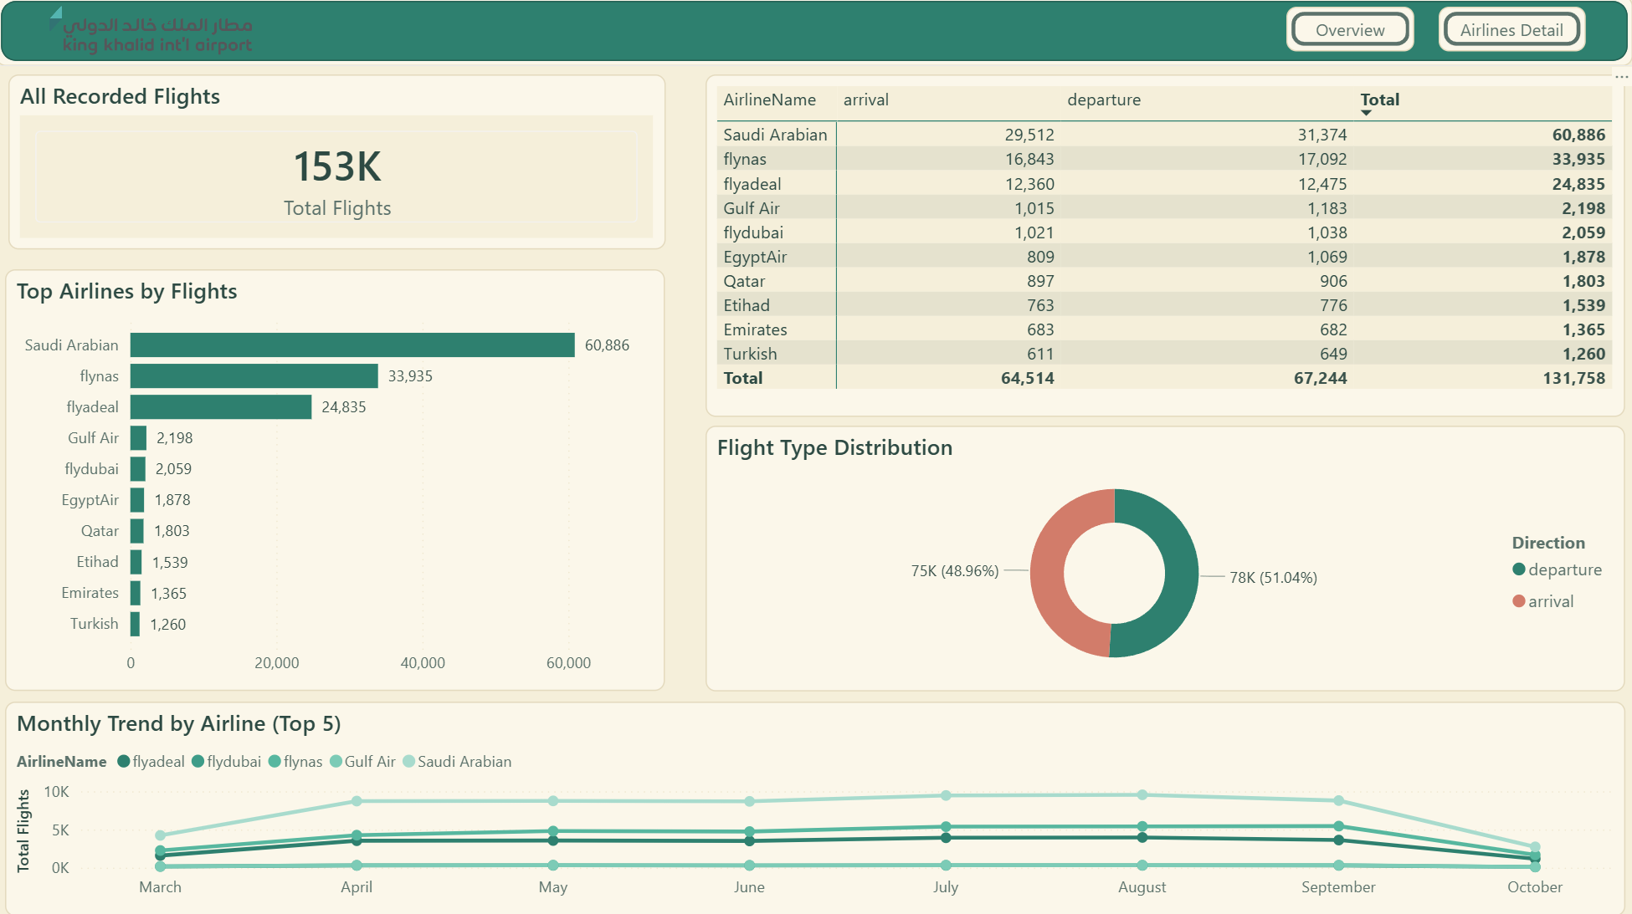Select the flyadeal bar in the chart
Image resolution: width=1632 pixels, height=914 pixels.
coord(221,406)
